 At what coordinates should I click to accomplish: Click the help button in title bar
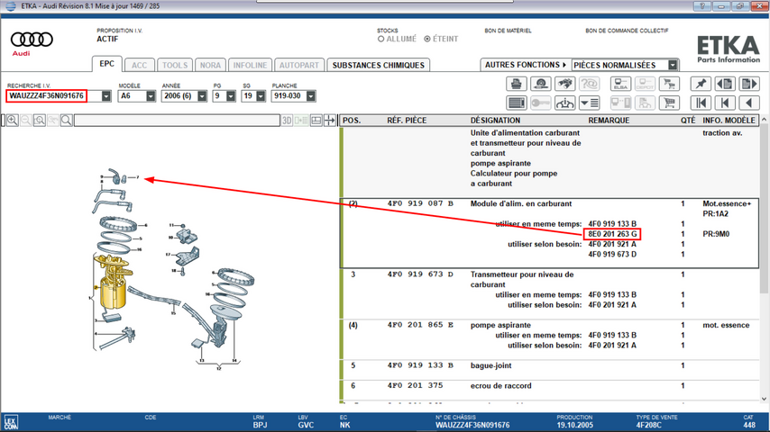tap(702, 6)
